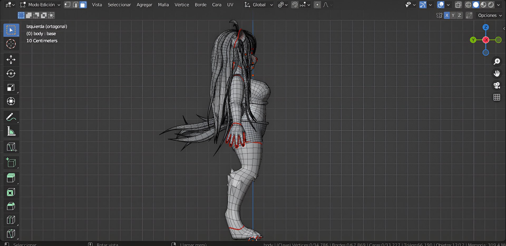Expand the overlays options arrow
The height and width of the screenshot is (246, 506).
point(448,5)
